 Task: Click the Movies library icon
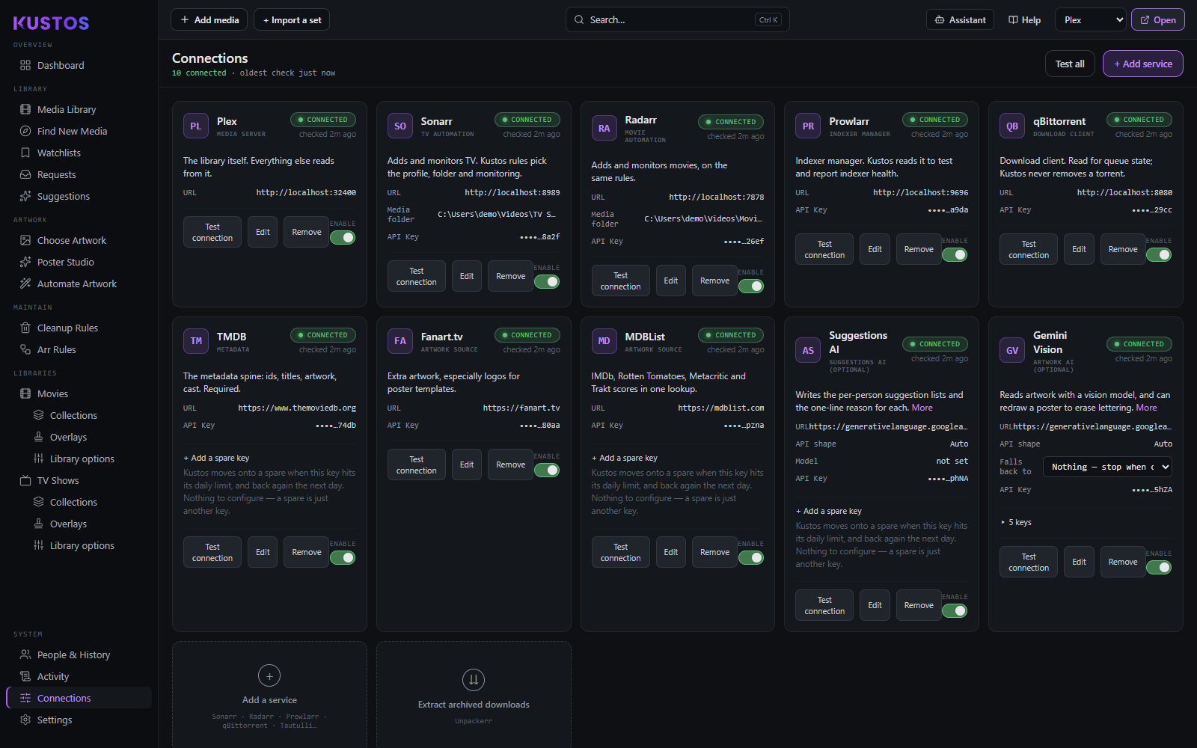25,393
